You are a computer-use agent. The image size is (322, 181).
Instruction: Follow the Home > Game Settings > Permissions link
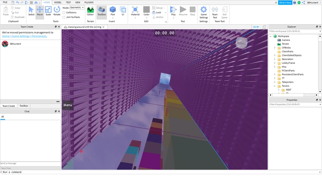(25, 36)
